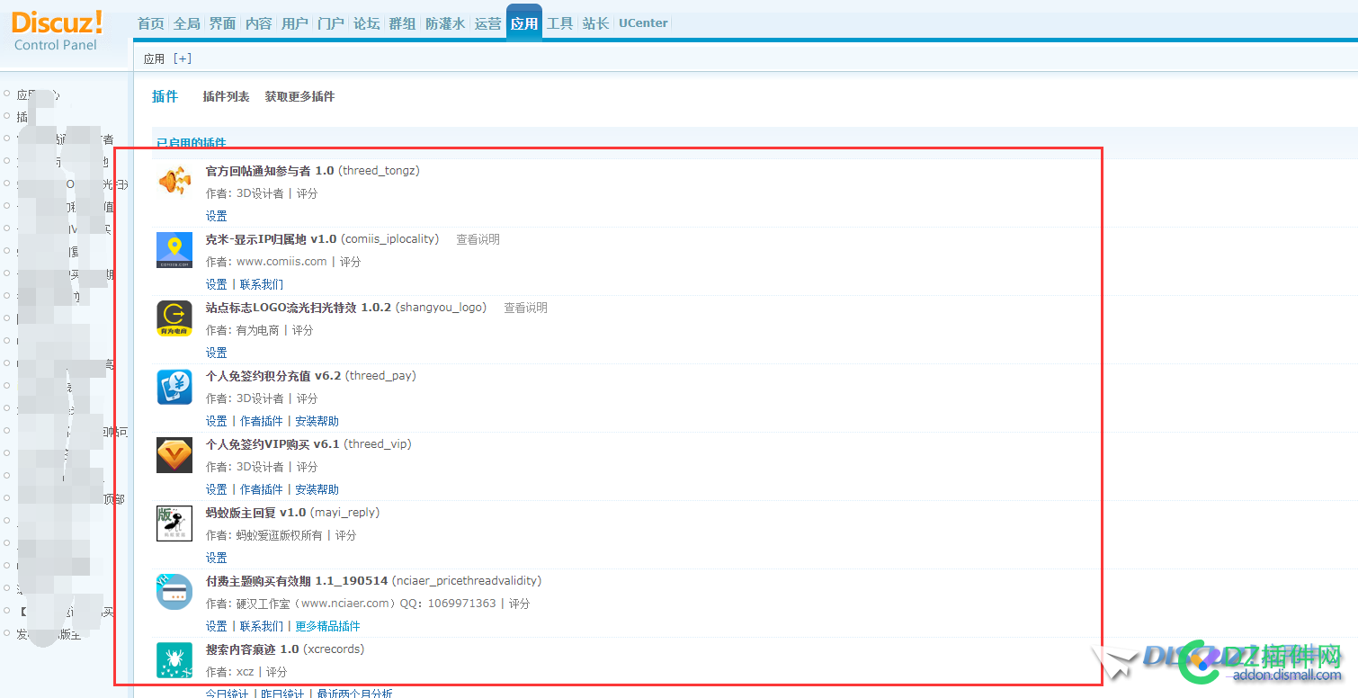
Task: Click 更多精品插件 link
Action: tap(327, 626)
